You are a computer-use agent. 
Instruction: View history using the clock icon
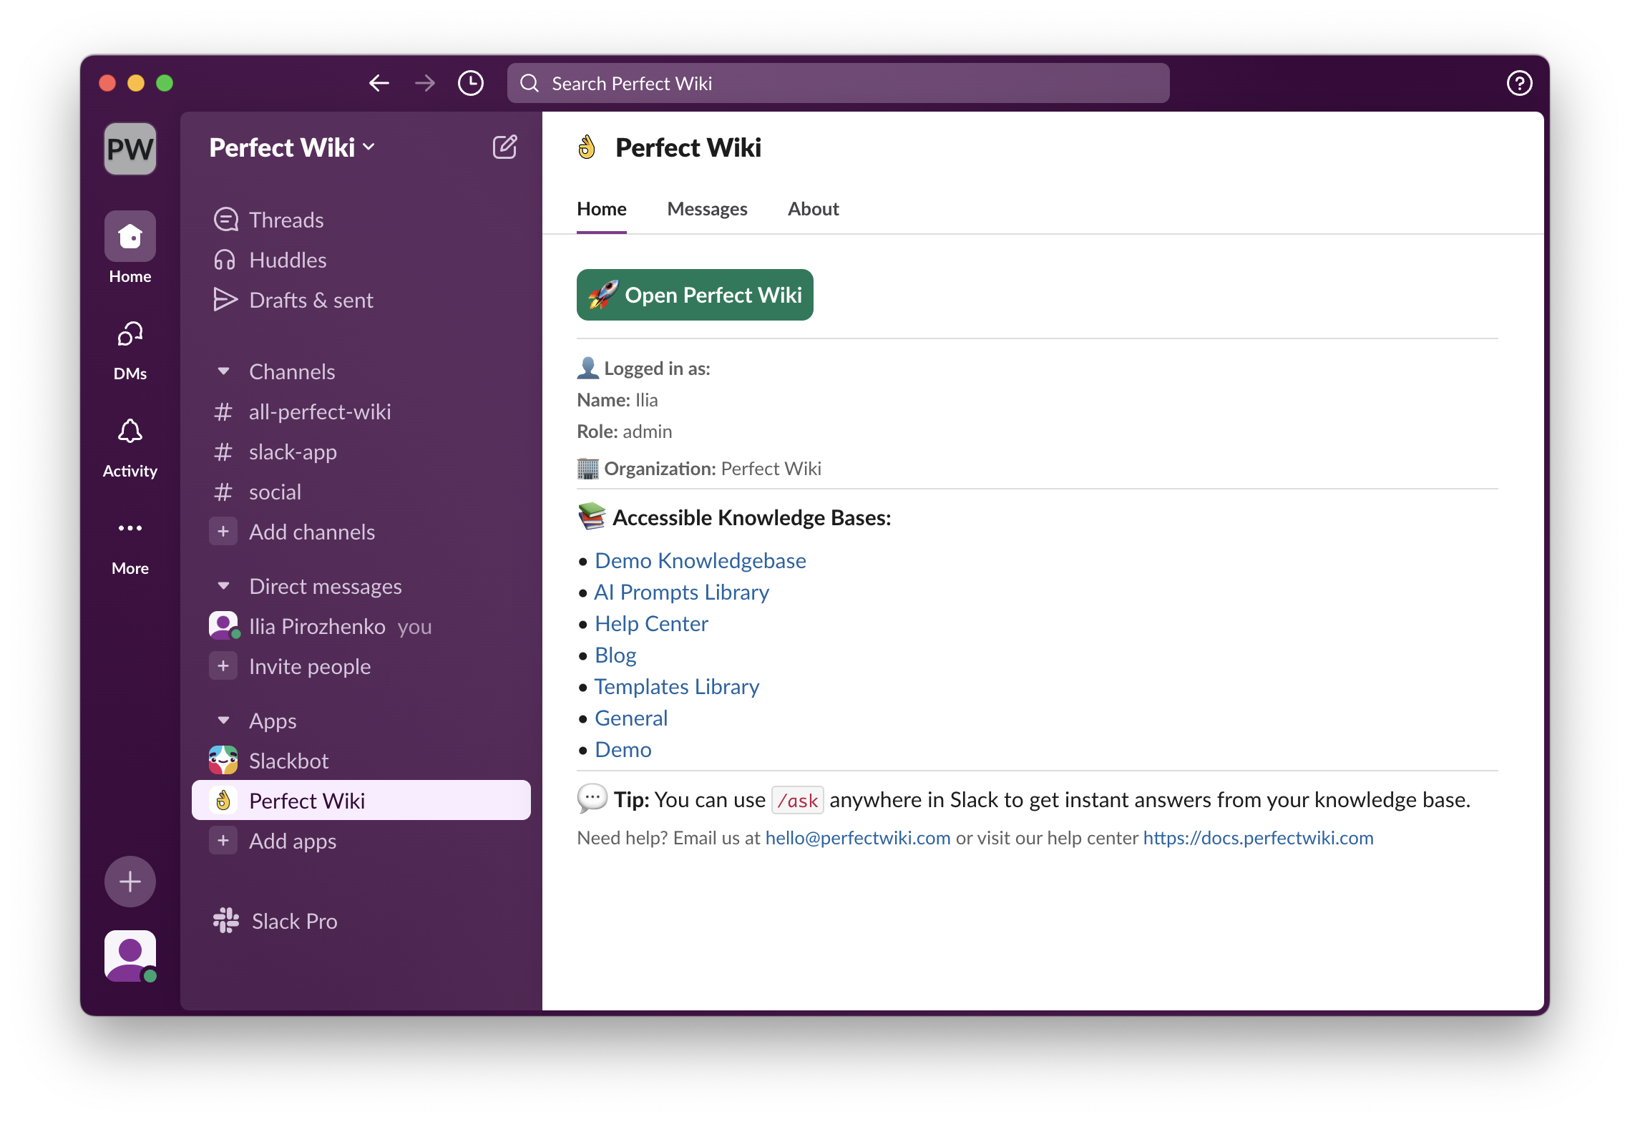click(x=470, y=83)
